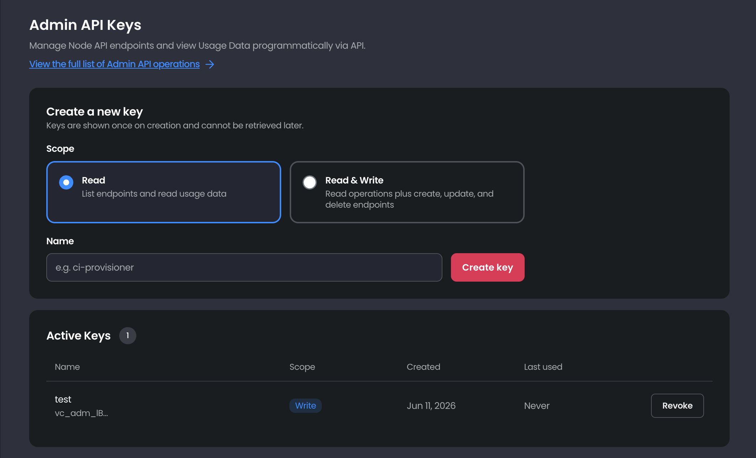756x458 pixels.
Task: Click the Active Keys heading
Action: pos(79,336)
